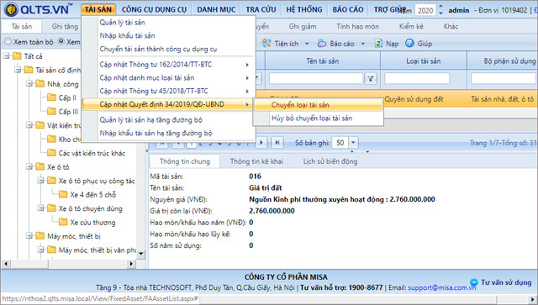The height and width of the screenshot is (305, 538).
Task: Switch to the Kiểm kê tab
Action: [x=411, y=26]
